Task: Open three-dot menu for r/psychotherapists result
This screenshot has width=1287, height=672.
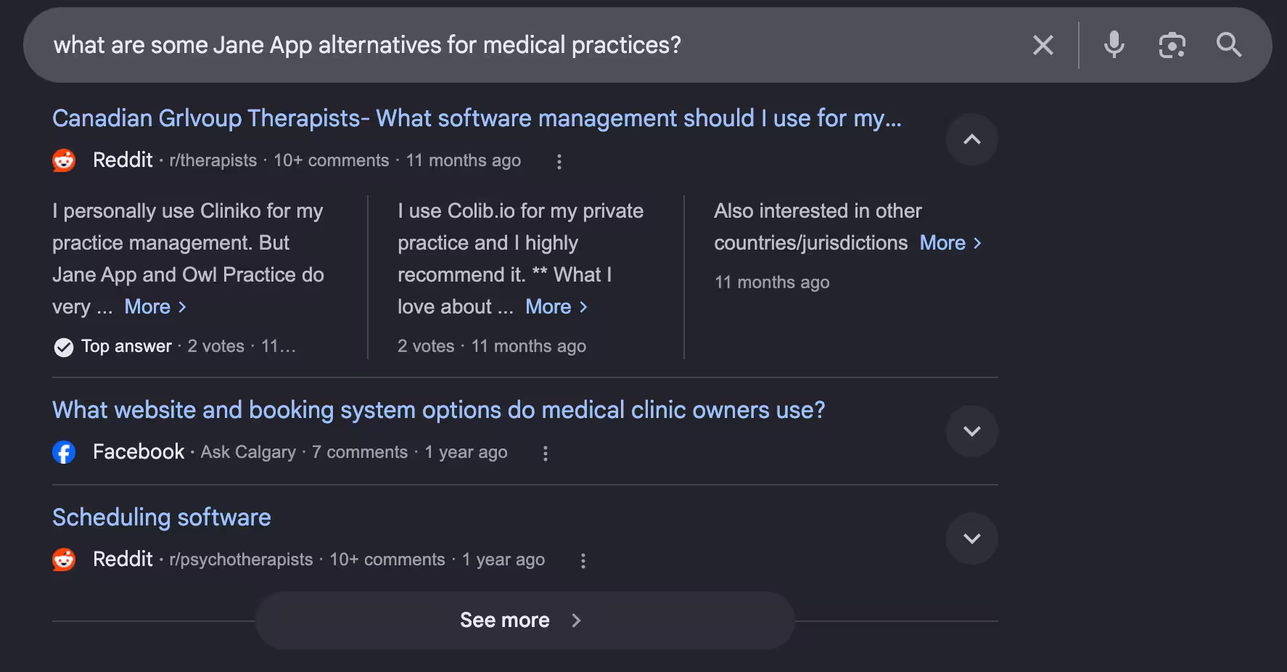Action: click(583, 560)
